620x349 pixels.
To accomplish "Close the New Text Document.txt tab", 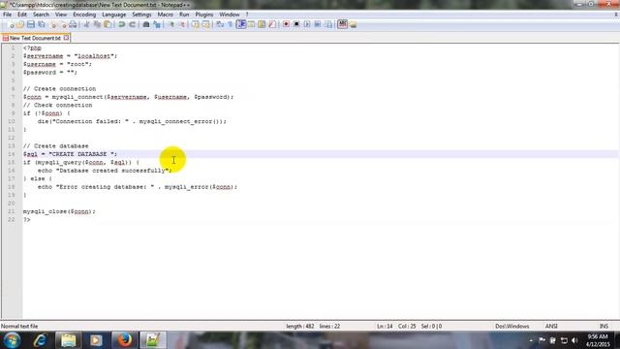I will pos(66,38).
